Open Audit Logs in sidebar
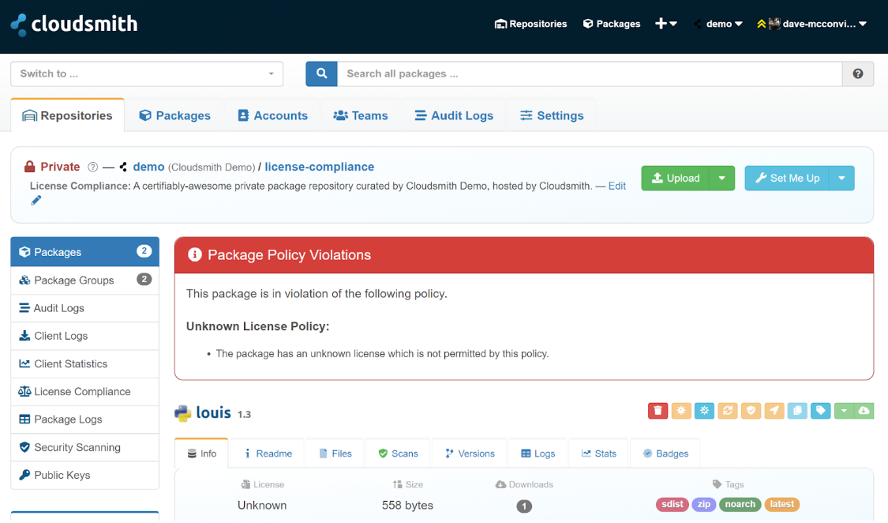The width and height of the screenshot is (888, 523). pyautogui.click(x=85, y=307)
